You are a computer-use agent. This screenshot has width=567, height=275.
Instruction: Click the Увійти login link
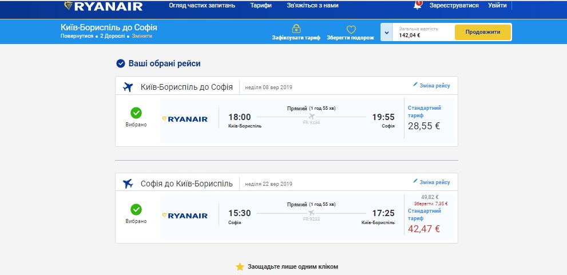tap(497, 5)
